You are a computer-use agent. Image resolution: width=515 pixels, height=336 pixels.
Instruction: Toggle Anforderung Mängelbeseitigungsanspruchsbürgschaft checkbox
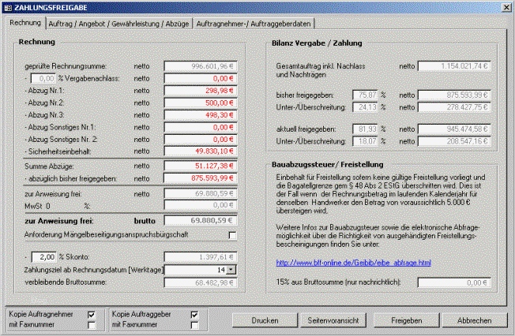tap(232, 235)
